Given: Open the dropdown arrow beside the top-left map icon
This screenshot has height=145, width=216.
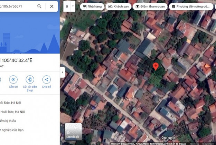Looking at the screenshot, I should pyautogui.click(x=73, y=6).
